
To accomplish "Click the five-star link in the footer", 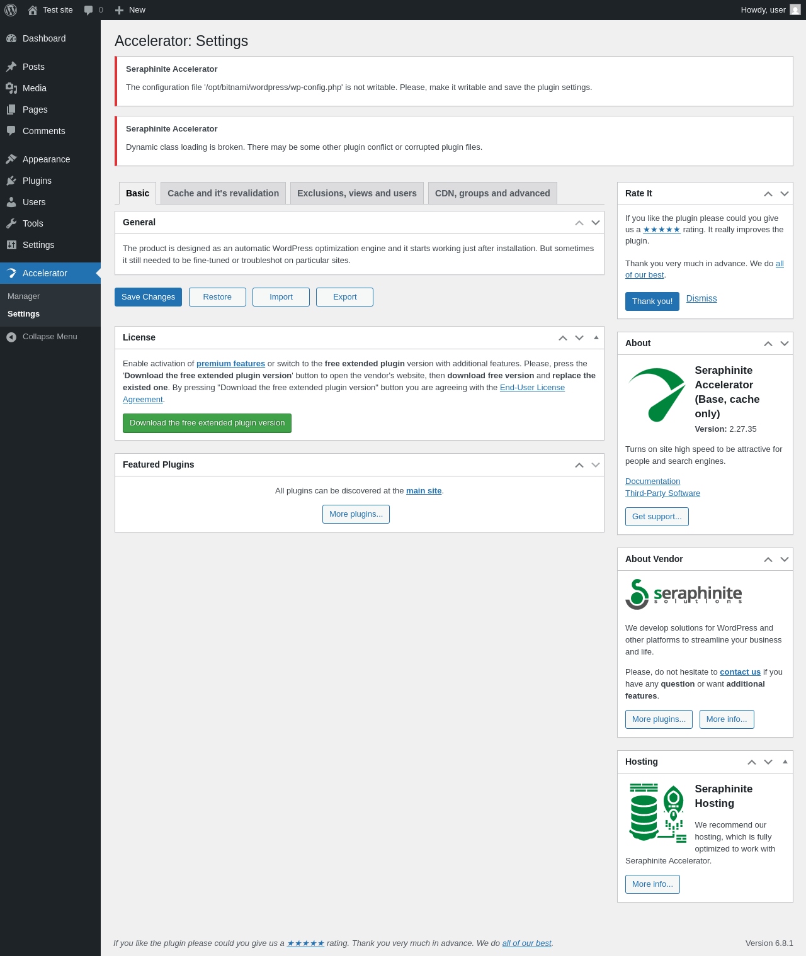I will click(305, 943).
